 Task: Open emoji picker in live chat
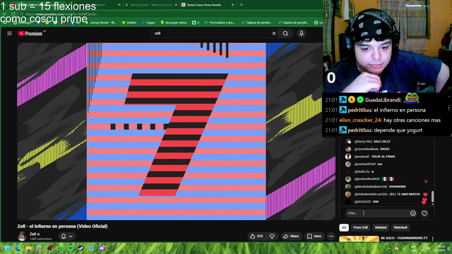click(413, 213)
